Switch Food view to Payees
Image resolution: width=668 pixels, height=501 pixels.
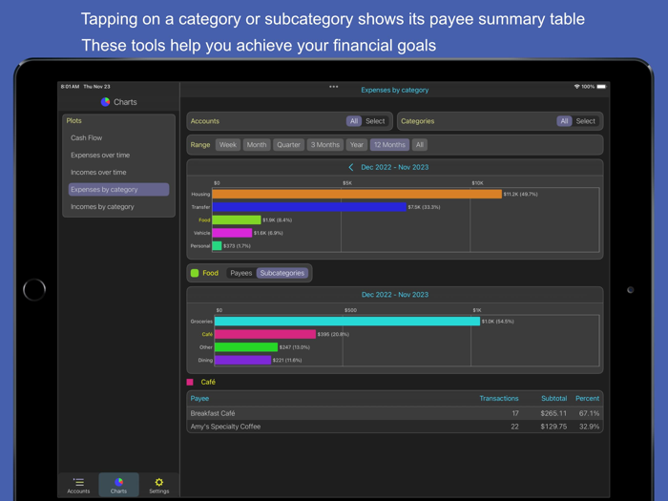(x=241, y=273)
